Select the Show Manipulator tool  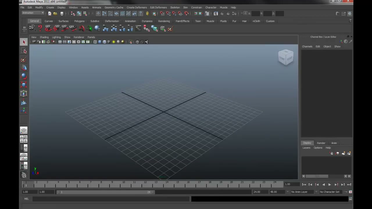pyautogui.click(x=24, y=110)
